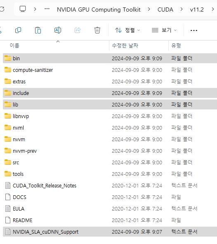This screenshot has height=244, width=217.
Task: Expand chevron after v11.2 breadcrumb
Action: [x=213, y=9]
